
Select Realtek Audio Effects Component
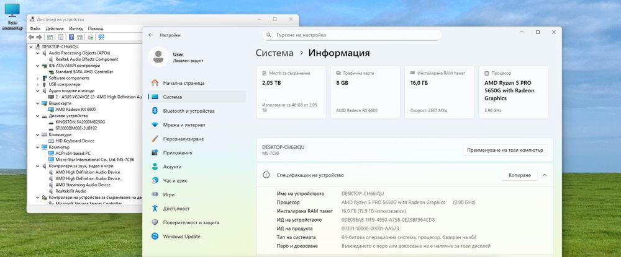(86, 59)
